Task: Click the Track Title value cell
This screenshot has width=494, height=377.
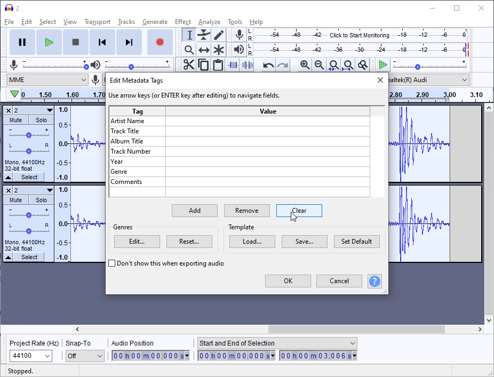Action: [268, 131]
